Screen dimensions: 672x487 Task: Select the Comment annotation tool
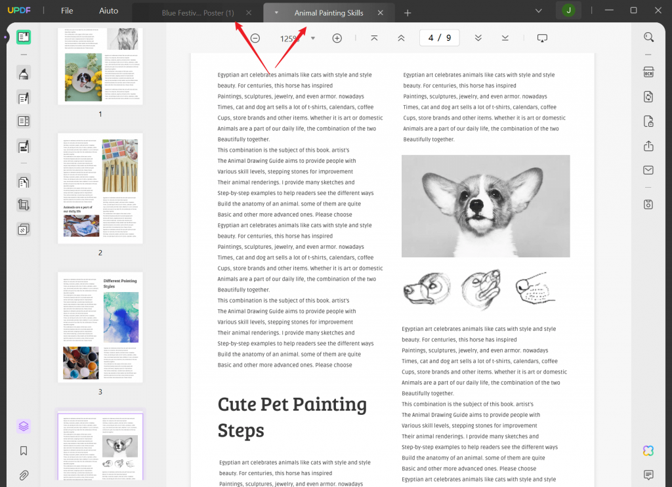coord(24,73)
